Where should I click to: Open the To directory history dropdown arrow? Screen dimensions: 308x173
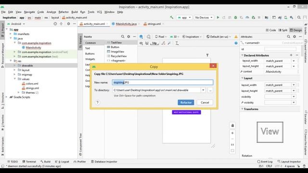click(203, 90)
